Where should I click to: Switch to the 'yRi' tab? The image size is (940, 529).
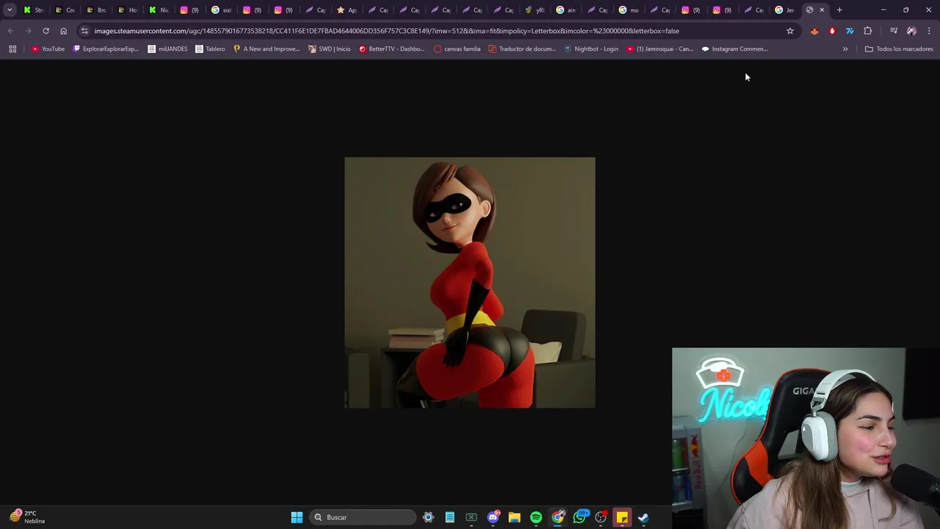click(x=535, y=10)
